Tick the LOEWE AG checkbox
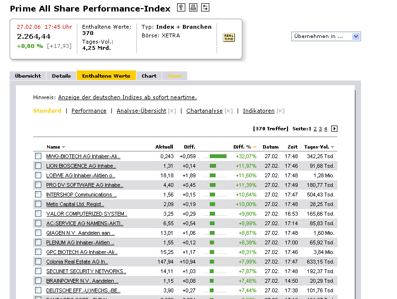The height and width of the screenshot is (299, 397). click(x=38, y=175)
